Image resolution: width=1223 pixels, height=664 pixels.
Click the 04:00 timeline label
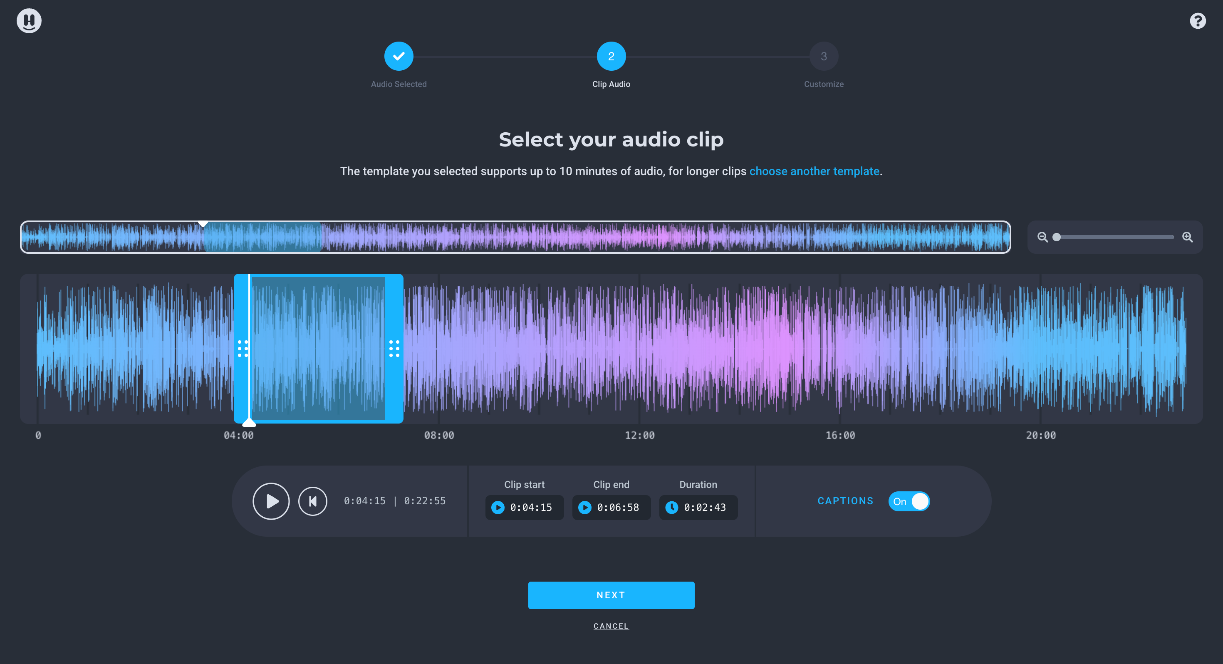(238, 435)
